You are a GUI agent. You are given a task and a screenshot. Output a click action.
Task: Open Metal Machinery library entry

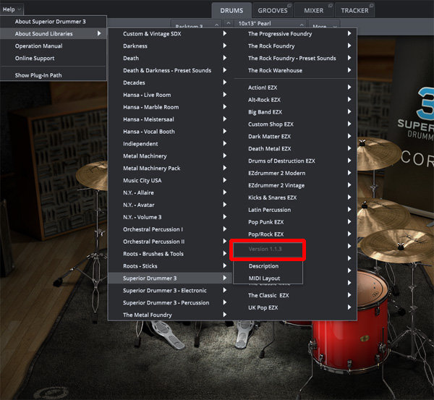pyautogui.click(x=169, y=156)
